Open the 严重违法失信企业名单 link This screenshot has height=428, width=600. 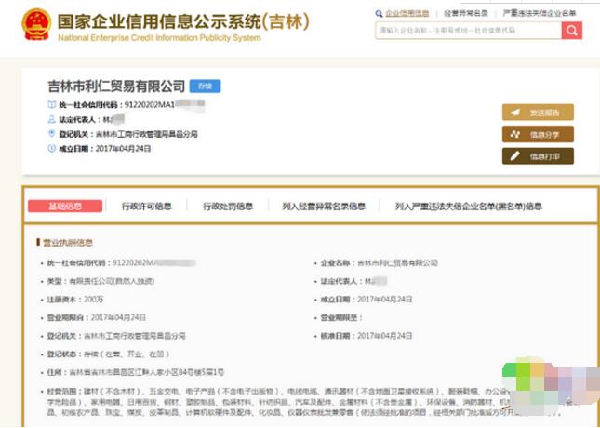(540, 13)
